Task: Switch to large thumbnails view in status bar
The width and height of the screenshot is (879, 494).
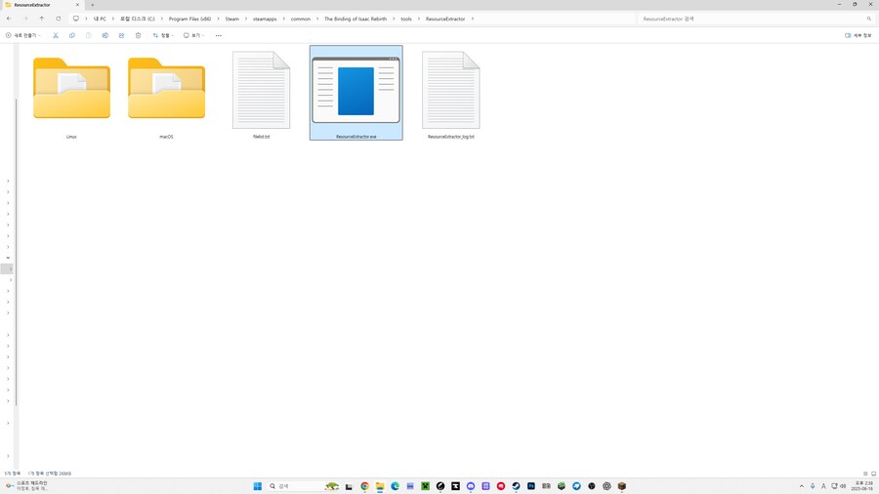Action: click(873, 473)
